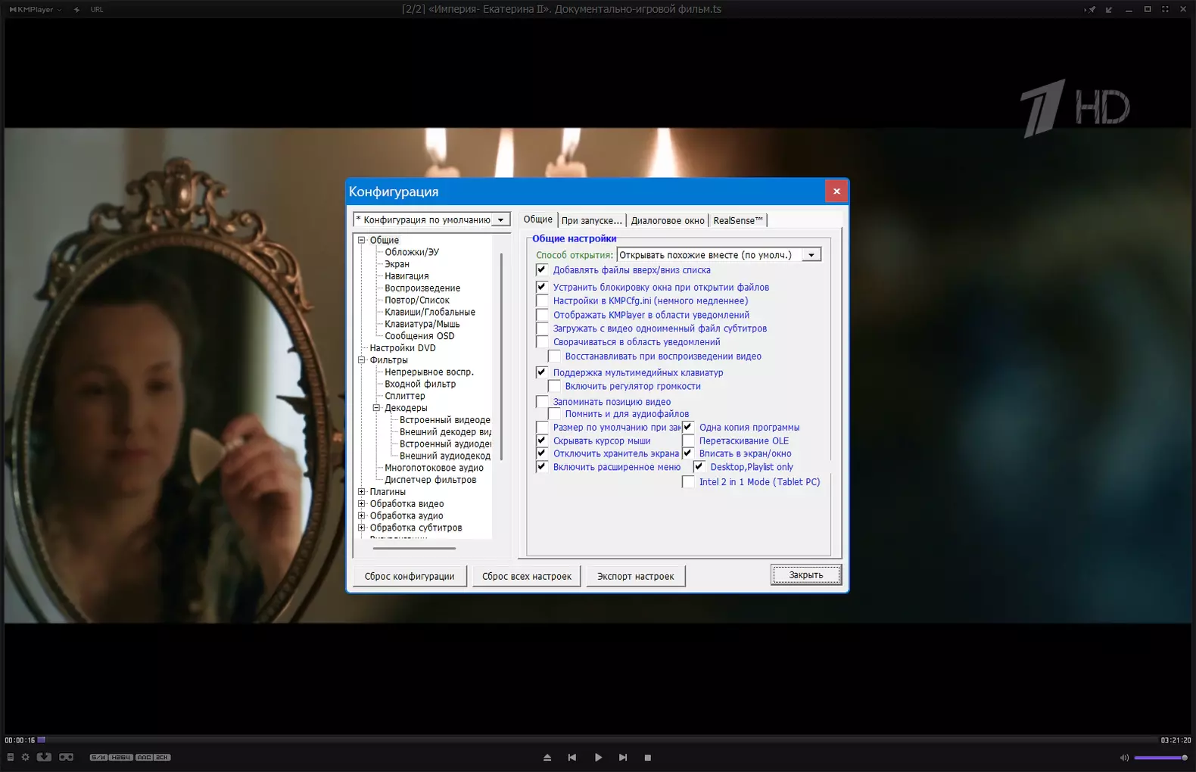The width and height of the screenshot is (1196, 772).
Task: Skip to the previous track
Action: click(572, 757)
